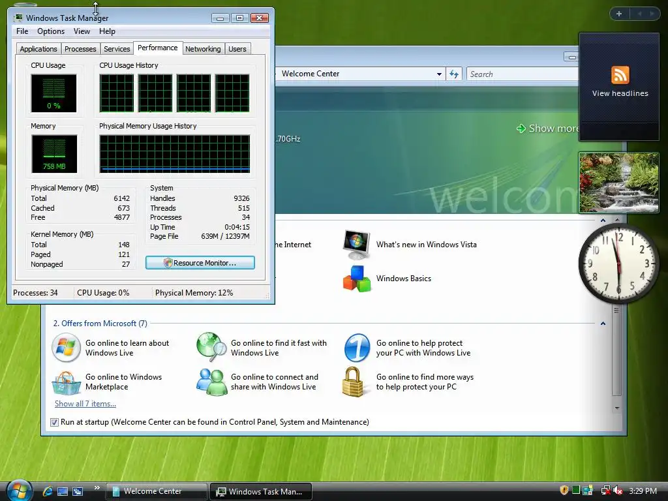Click the shield icon on Resource Monitor button
The image size is (668, 501).
(x=168, y=263)
